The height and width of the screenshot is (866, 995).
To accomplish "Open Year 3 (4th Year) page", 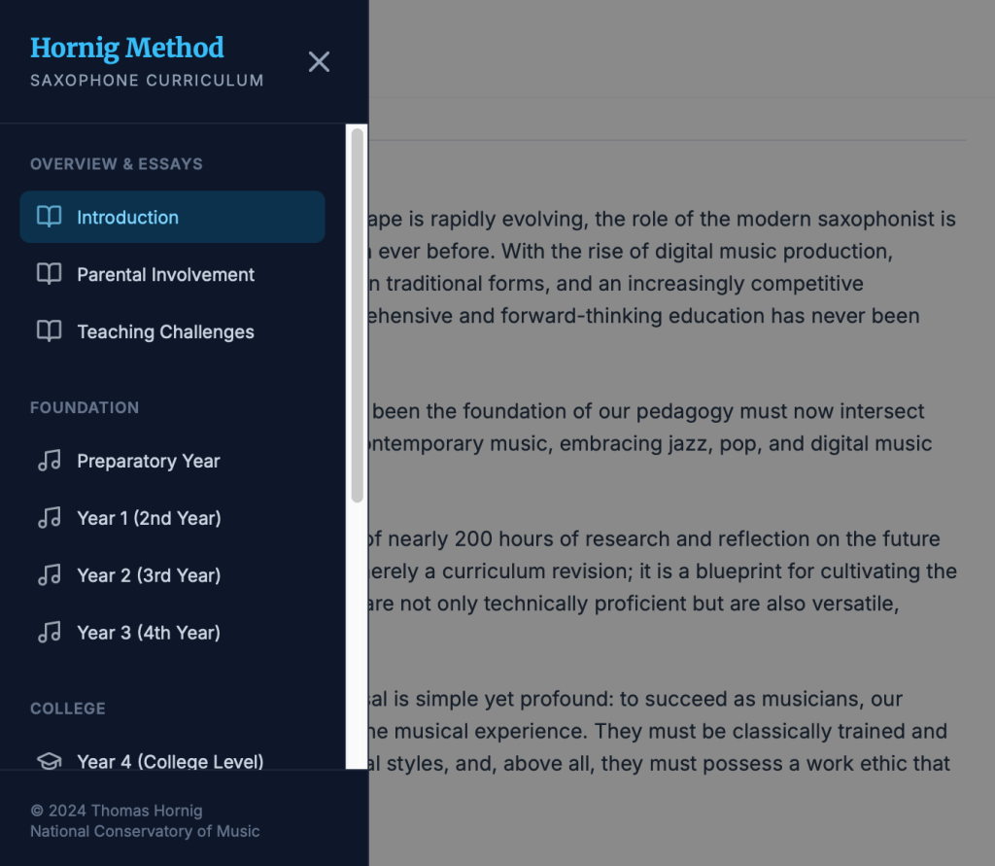I will [x=149, y=633].
